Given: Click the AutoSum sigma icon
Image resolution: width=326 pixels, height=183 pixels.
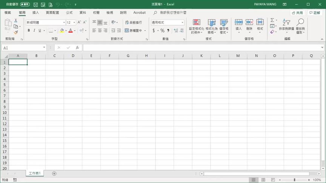Looking at the screenshot, I should coord(272,20).
